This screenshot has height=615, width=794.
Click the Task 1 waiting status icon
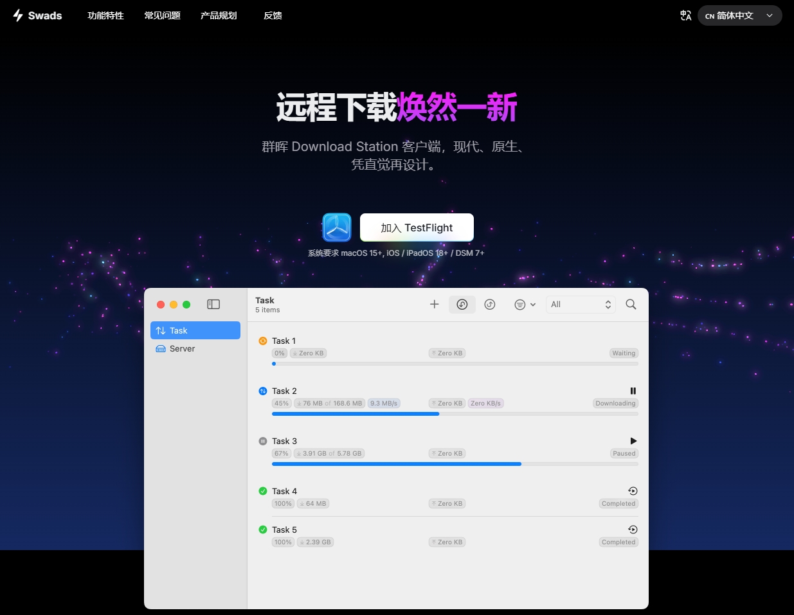click(263, 341)
